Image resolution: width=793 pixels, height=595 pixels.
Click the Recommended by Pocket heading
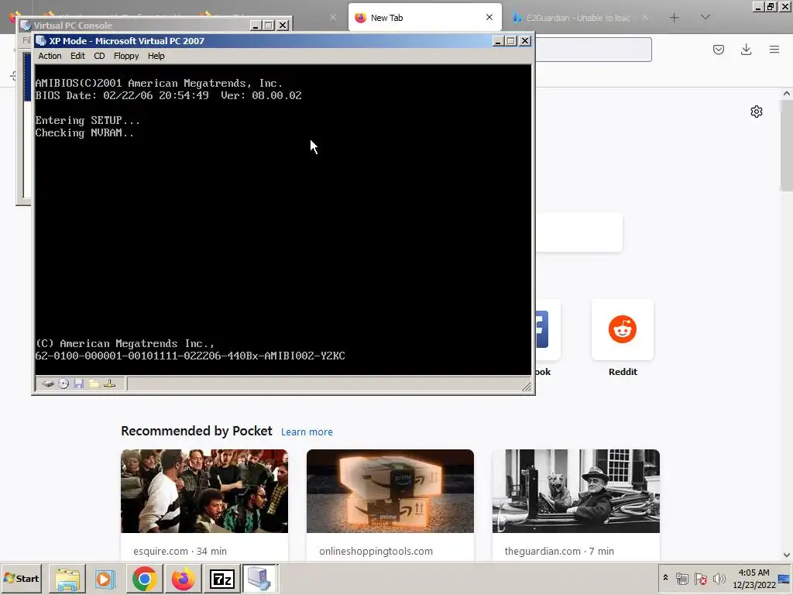pos(196,431)
